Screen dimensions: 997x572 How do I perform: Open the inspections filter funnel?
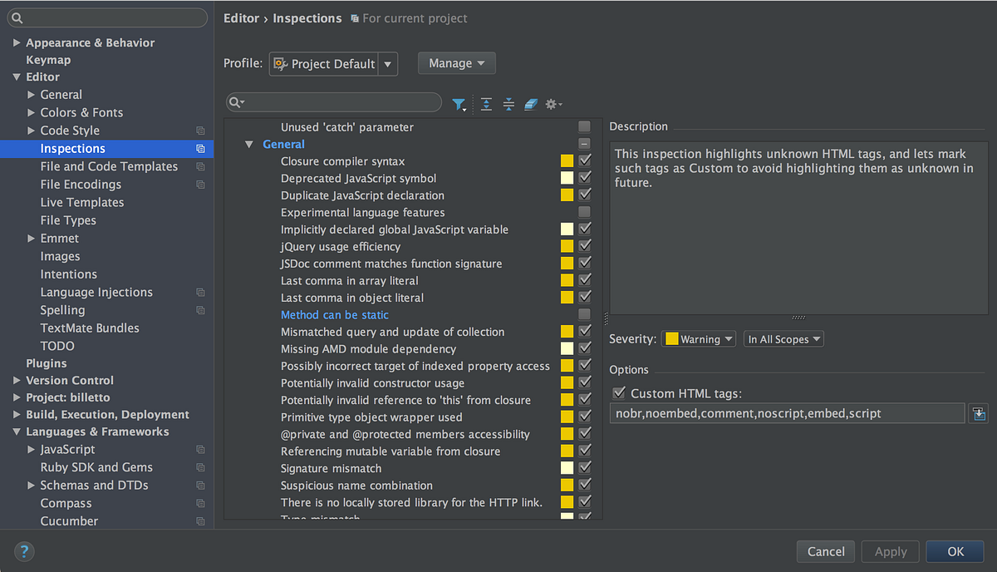pos(459,104)
